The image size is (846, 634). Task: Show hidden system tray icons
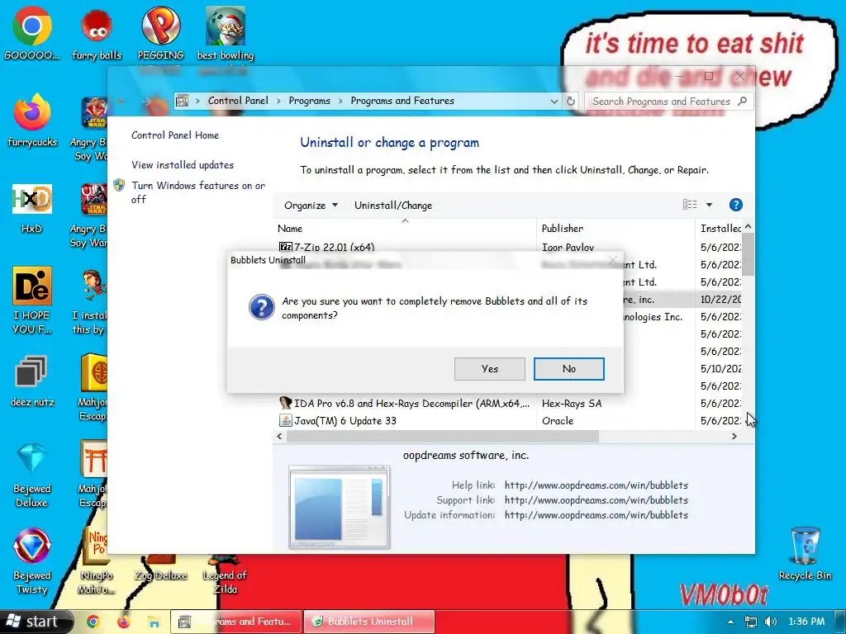(730, 622)
